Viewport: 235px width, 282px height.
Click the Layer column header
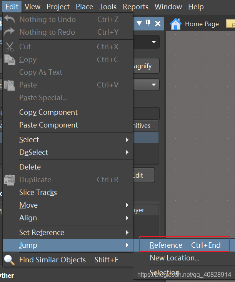146,210
